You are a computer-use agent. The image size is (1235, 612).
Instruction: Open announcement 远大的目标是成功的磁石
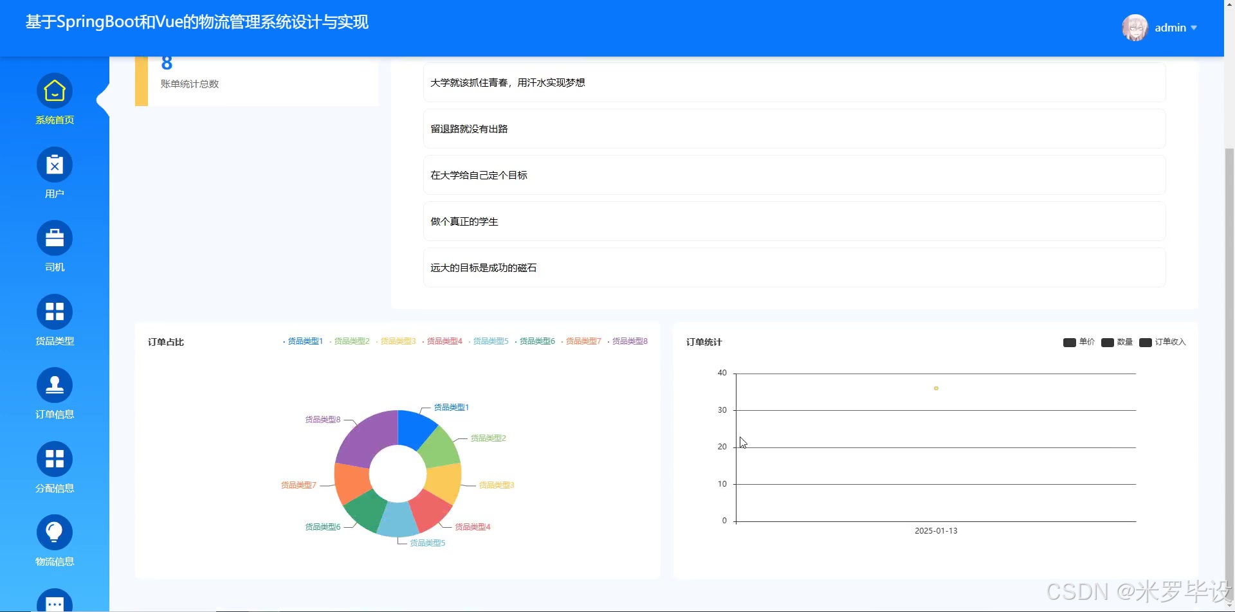(794, 267)
